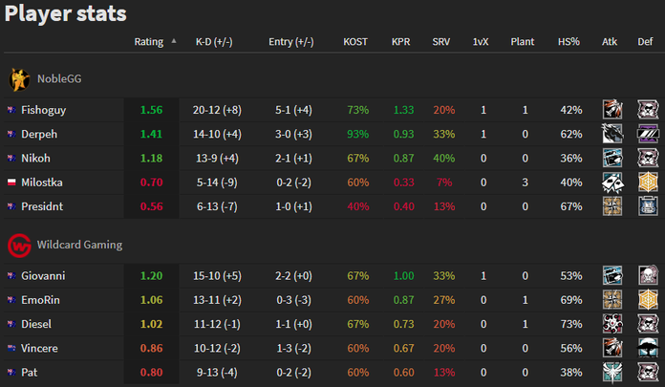Screen dimensions: 665x387
Task: Click EmoRin's defender operator icon
Action: 648,300
